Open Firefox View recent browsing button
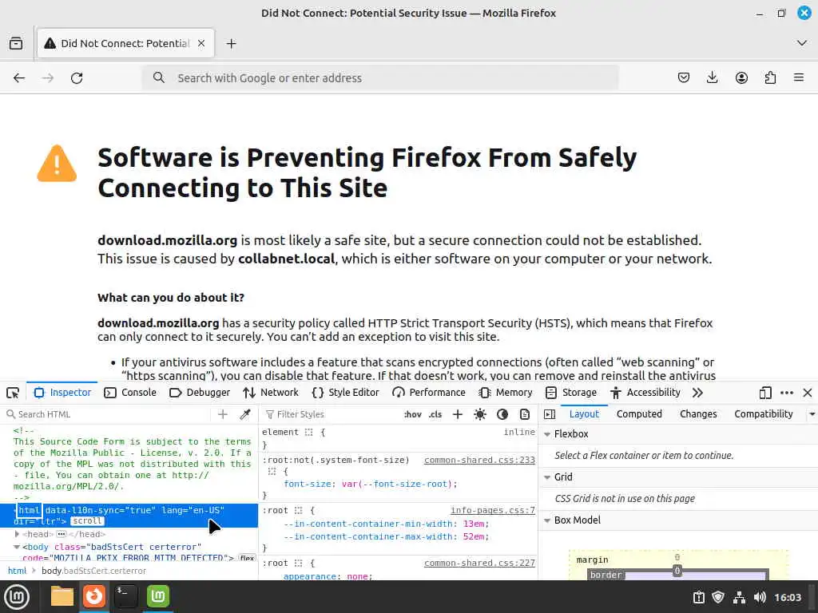 click(x=16, y=43)
